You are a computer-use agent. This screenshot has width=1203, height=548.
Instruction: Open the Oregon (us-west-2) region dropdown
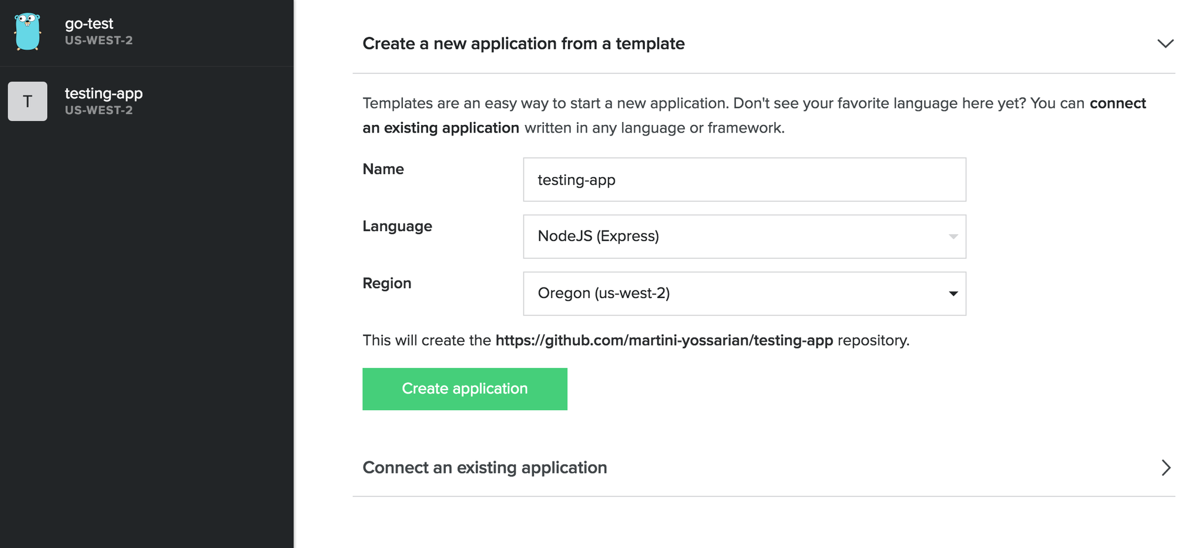pos(744,293)
